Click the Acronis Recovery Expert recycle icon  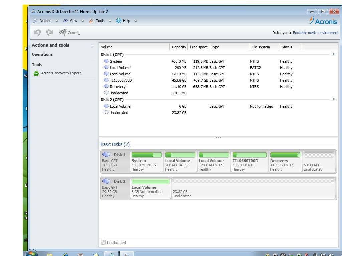[x=36, y=73]
